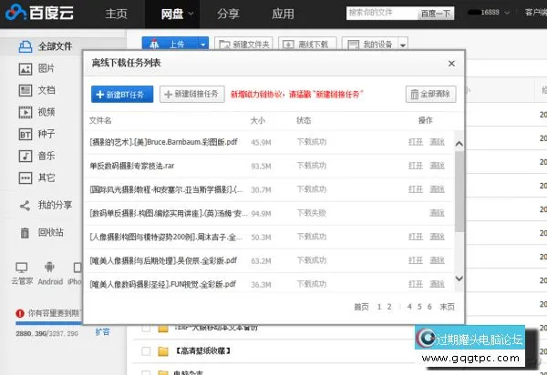
Task: Click the 百度一下 search button
Action: (x=436, y=14)
